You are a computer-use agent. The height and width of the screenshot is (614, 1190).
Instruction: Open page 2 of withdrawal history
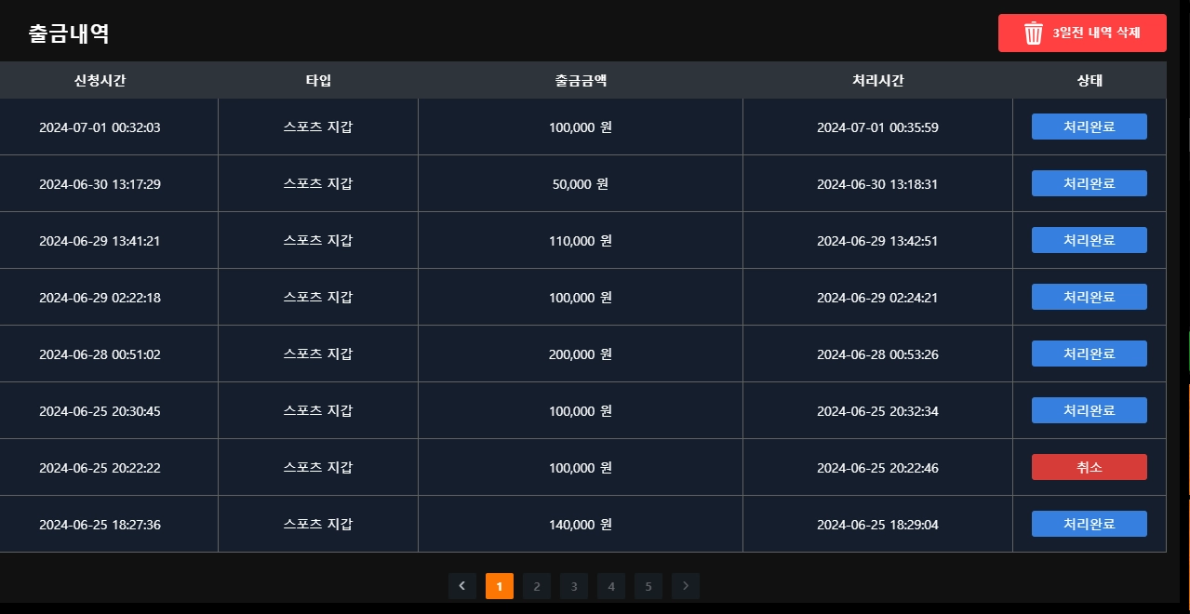[x=537, y=586]
